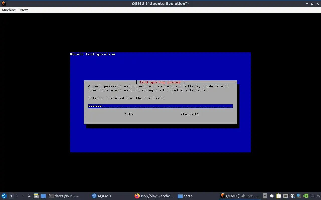Open the Lubuntu start menu icon
Image resolution: width=321 pixels, height=200 pixels.
[4, 196]
